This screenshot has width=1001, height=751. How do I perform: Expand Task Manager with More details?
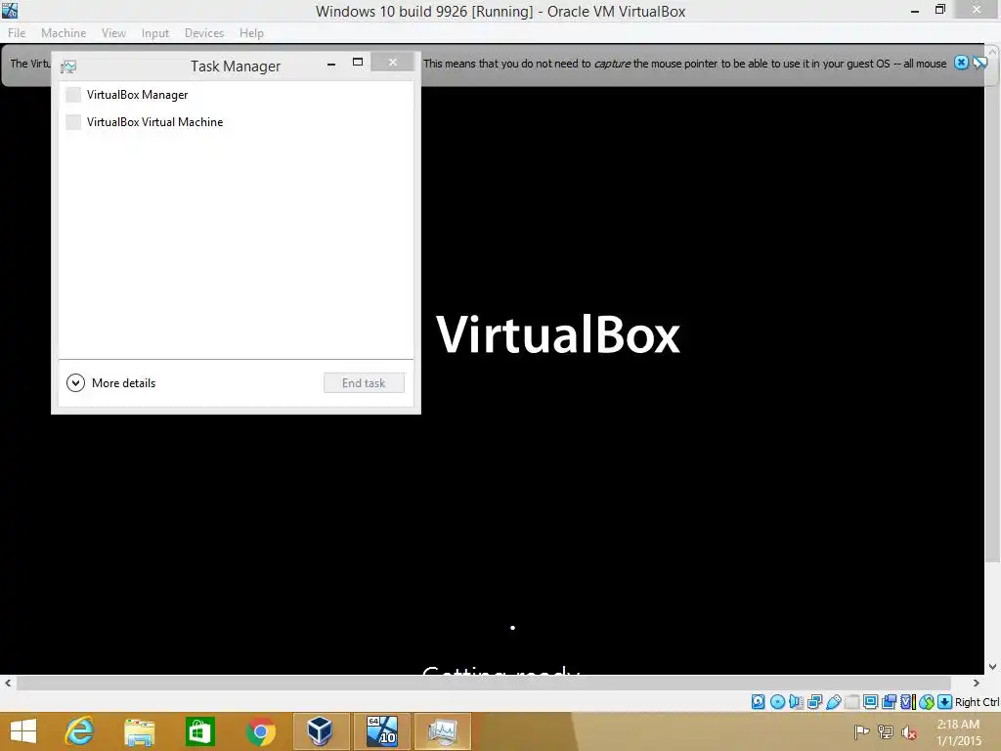click(111, 383)
